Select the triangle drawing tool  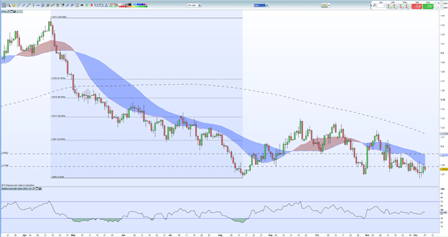tap(106, 5)
